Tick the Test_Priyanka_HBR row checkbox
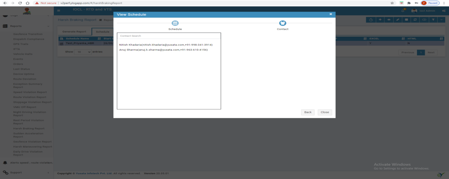 (x=61, y=43)
